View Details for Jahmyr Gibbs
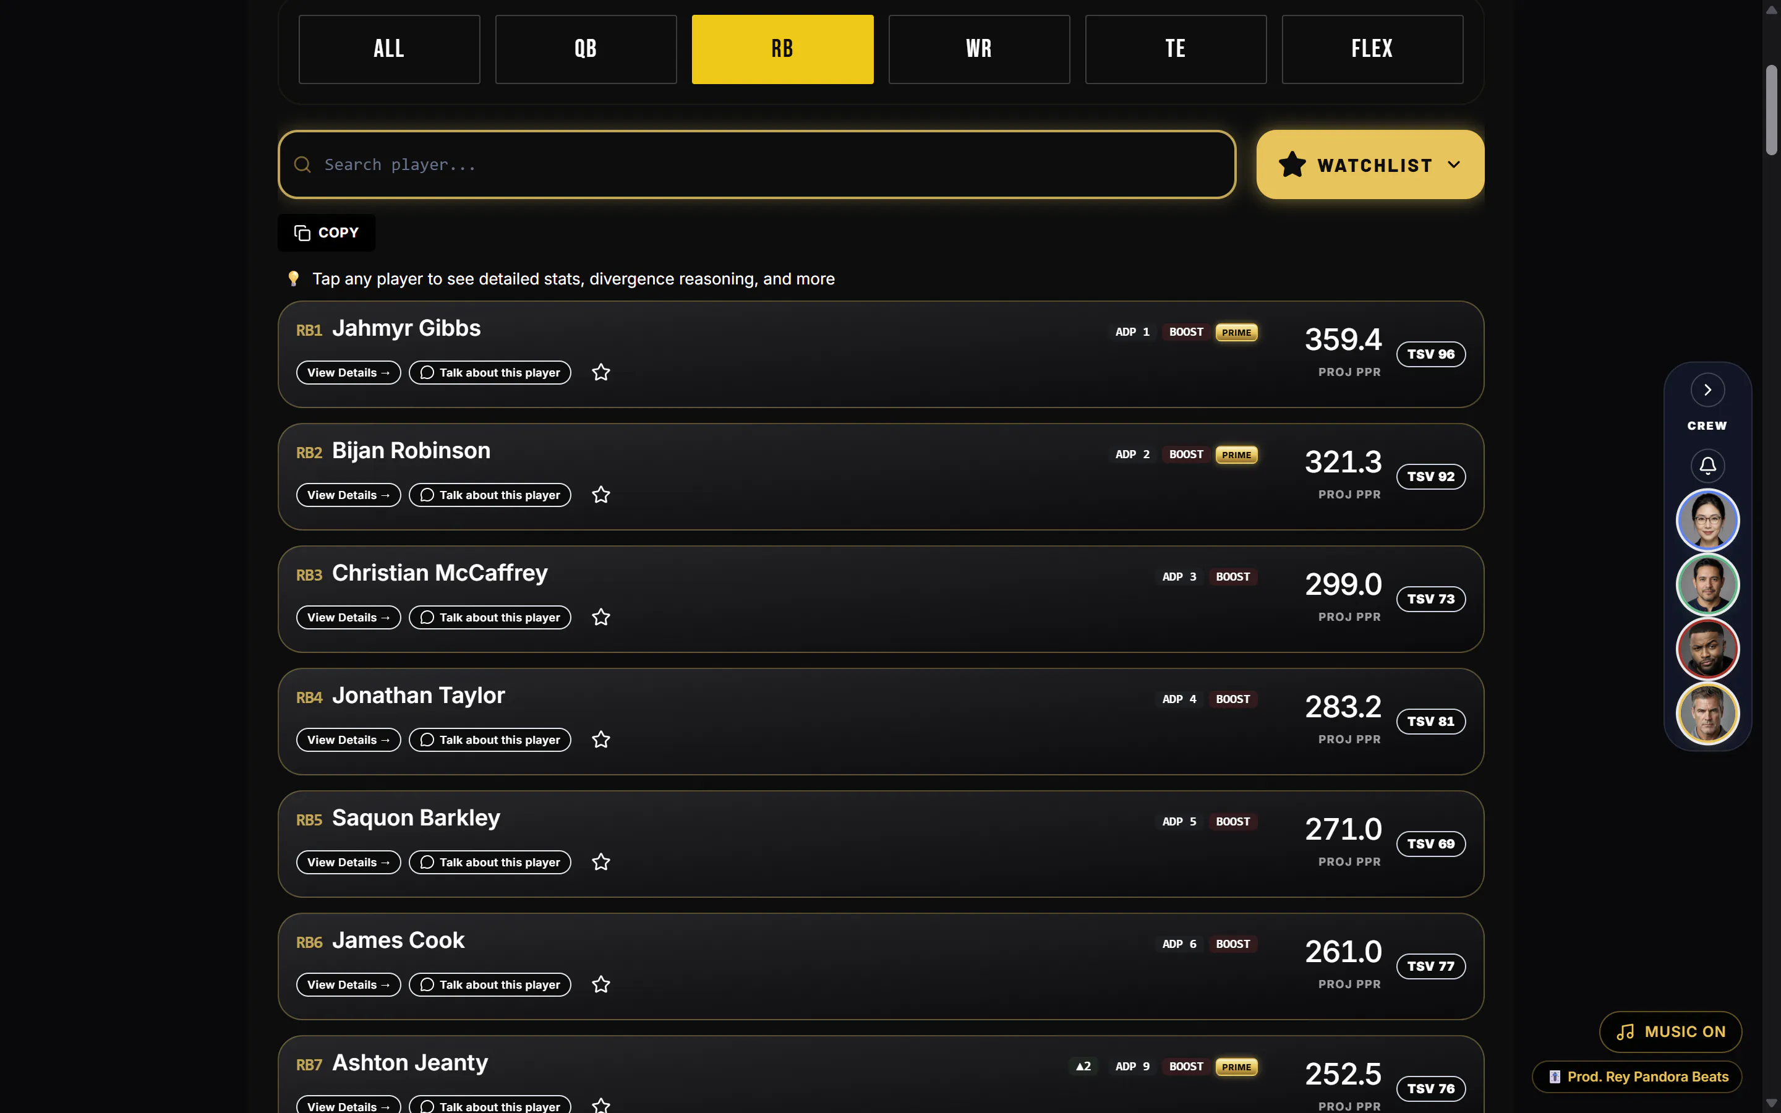The height and width of the screenshot is (1113, 1781). point(348,372)
